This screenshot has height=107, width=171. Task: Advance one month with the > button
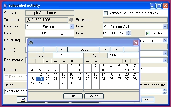[105, 50]
